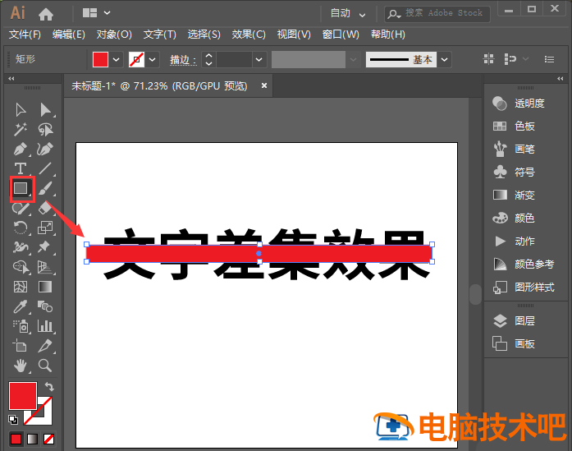Choose the Pen tool

21,150
